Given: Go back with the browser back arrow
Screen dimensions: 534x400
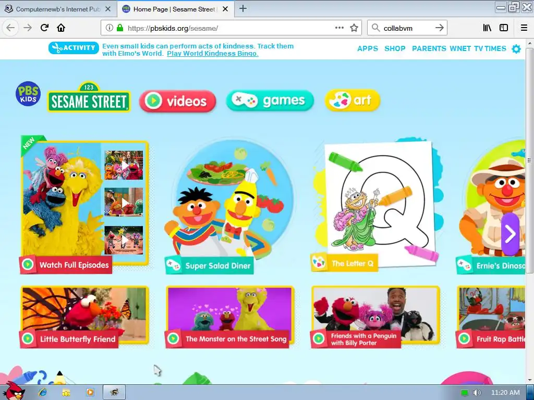Looking at the screenshot, I should (x=10, y=28).
